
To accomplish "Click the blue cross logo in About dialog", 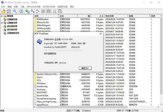I will tap(39, 41).
